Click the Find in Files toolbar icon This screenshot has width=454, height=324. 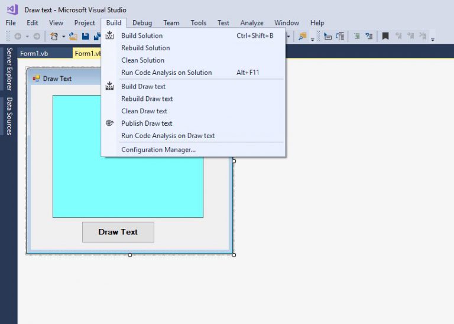(x=303, y=37)
